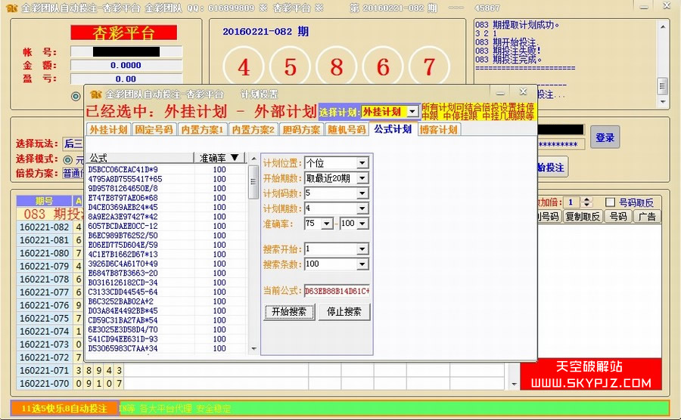Sort the list by 准确率 arrow header
The width and height of the screenshot is (681, 420).
point(235,158)
